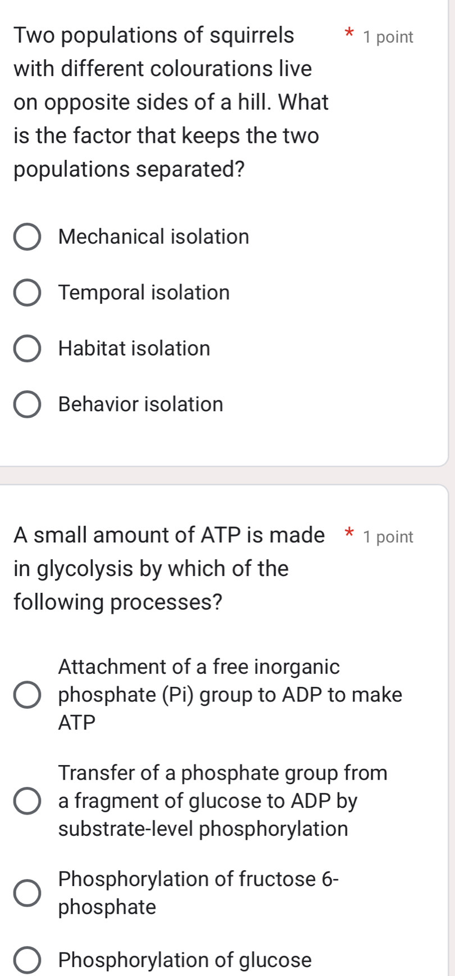Click the Habitat isolation label text
This screenshot has height=976, width=455.
pos(134,349)
